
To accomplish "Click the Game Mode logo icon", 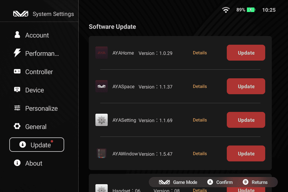I will [164, 182].
